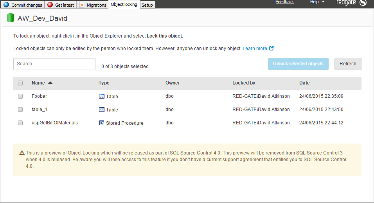Click the red Get latest tab icon
This screenshot has height=203, width=374.
pos(50,5)
